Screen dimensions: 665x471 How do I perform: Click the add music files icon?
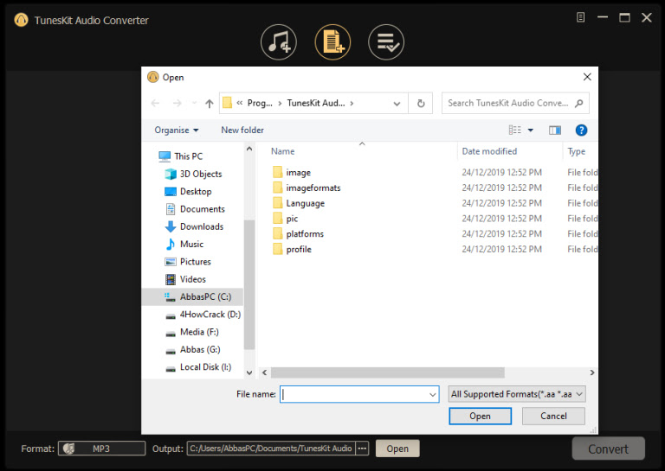[x=279, y=42]
